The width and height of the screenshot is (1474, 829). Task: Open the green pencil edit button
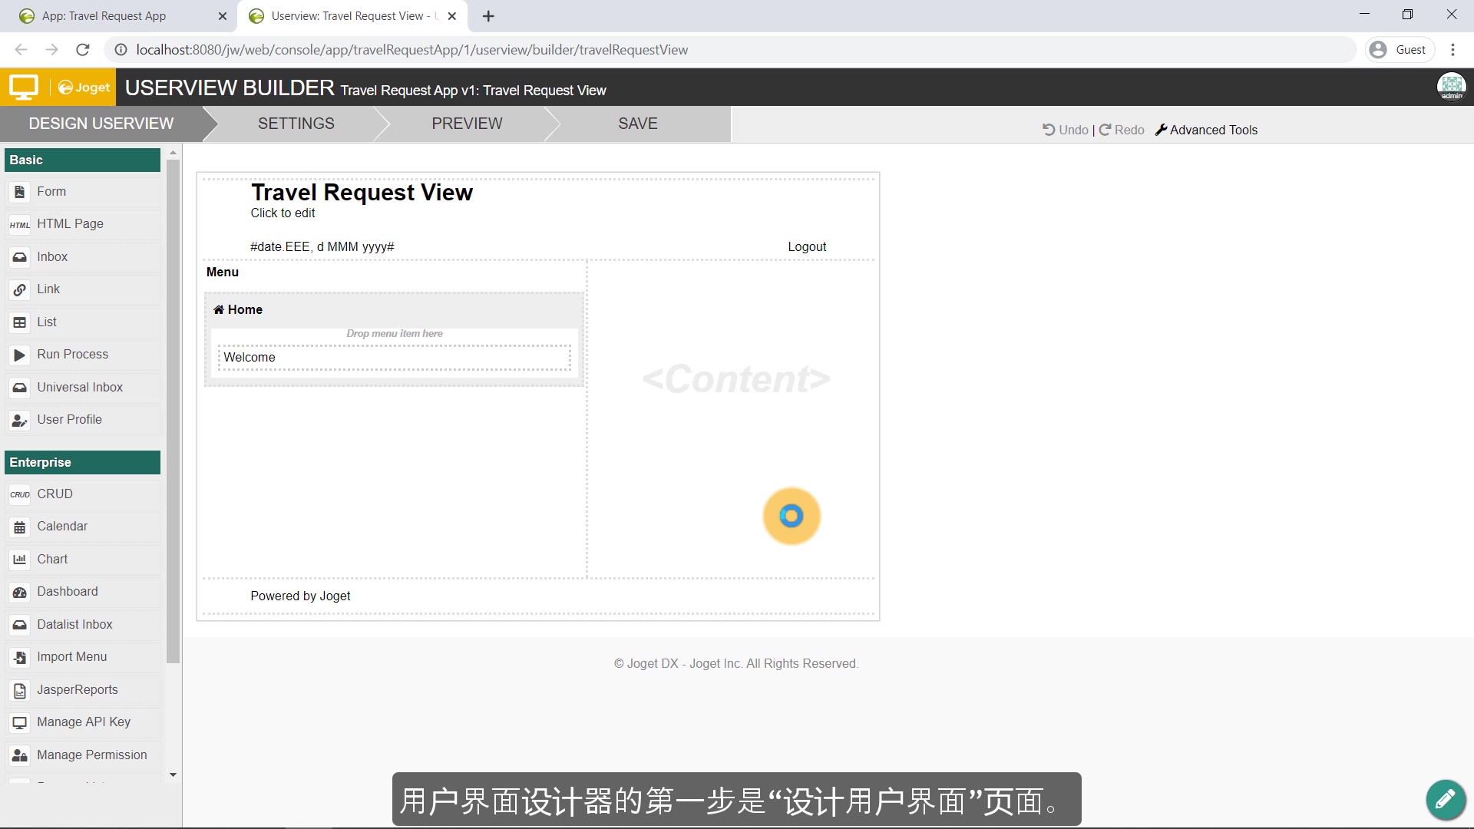point(1445,800)
